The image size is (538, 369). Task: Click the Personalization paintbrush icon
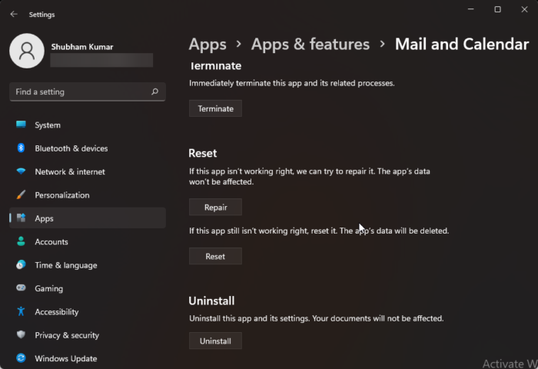tap(21, 194)
